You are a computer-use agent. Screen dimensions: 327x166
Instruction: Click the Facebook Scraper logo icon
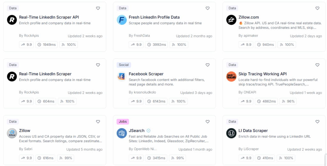click(x=122, y=76)
